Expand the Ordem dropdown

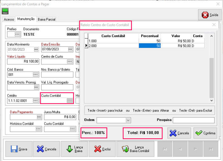click(x=128, y=120)
